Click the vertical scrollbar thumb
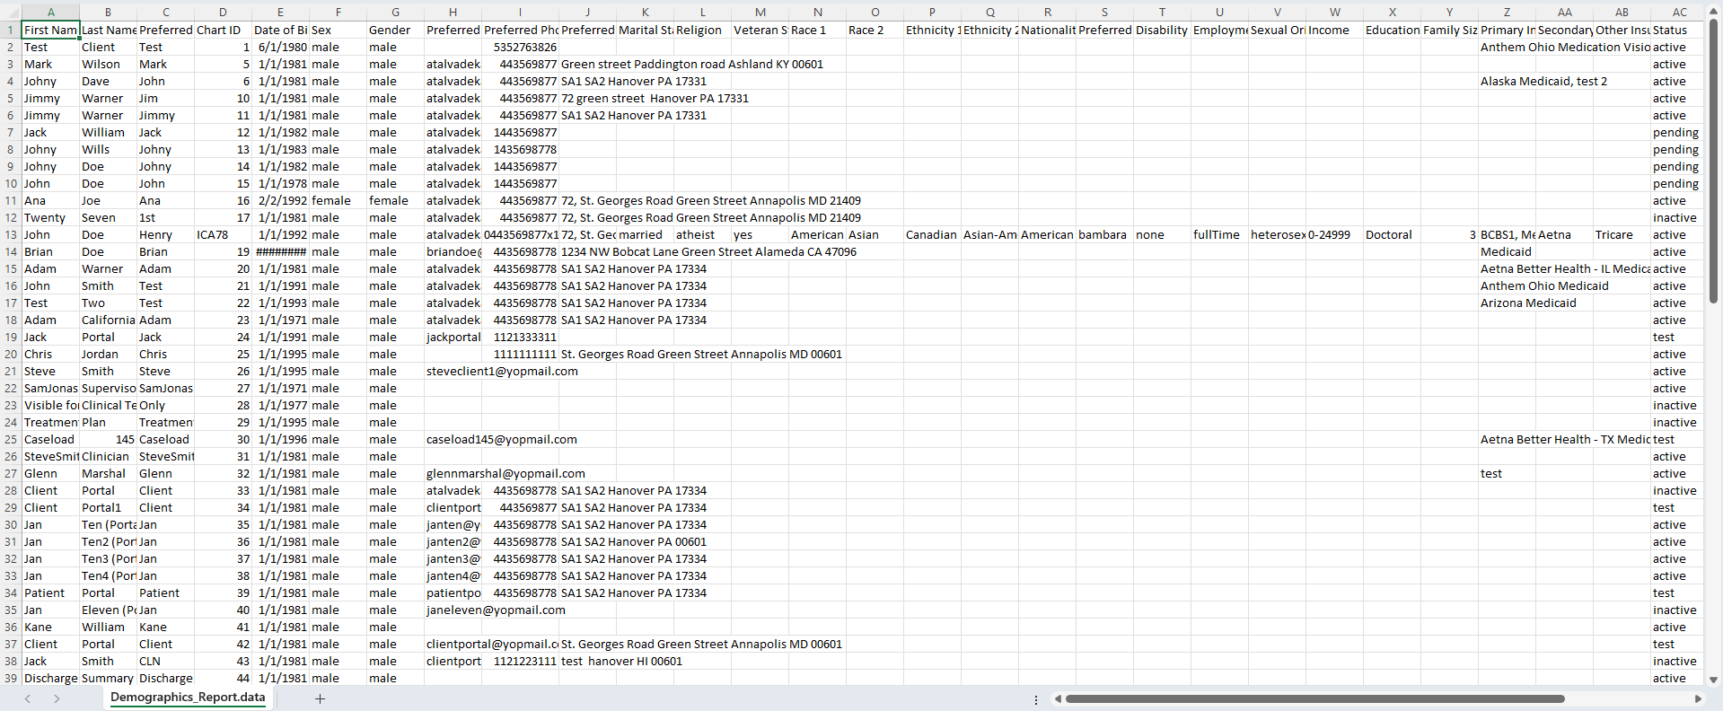Viewport: 1723px width, 711px height. pyautogui.click(x=1714, y=161)
